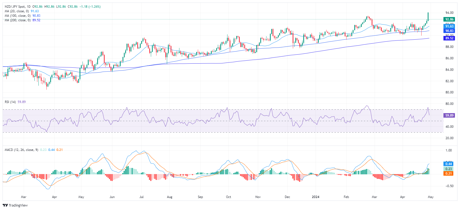Viewport: 460px width, 210px height.
Task: Open the MACD (12, 26, close, 9) label
Action: pyautogui.click(x=21, y=150)
